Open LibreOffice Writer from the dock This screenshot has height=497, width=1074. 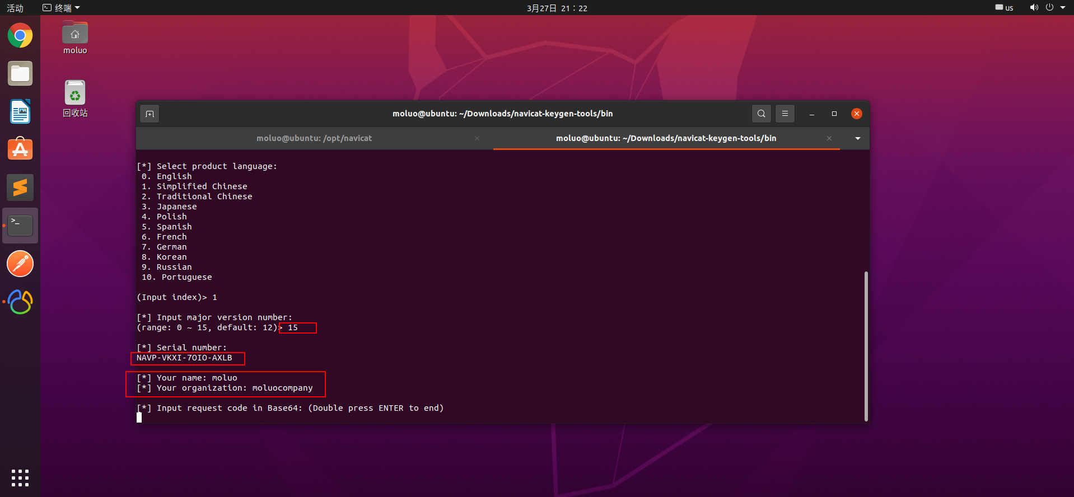pos(20,111)
